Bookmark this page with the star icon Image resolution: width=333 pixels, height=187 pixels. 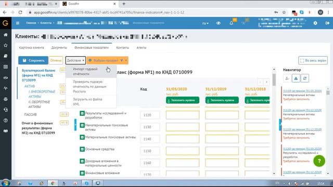click(284, 12)
